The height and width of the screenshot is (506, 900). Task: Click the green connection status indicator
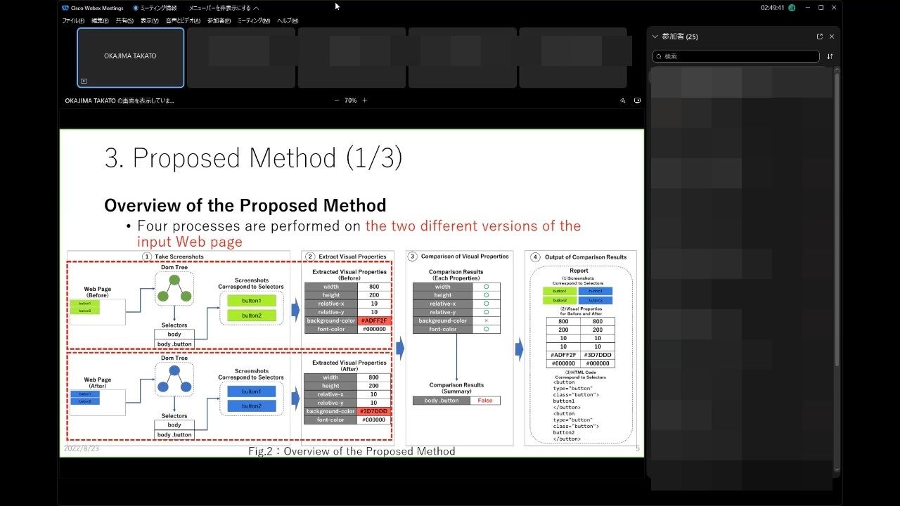(792, 8)
